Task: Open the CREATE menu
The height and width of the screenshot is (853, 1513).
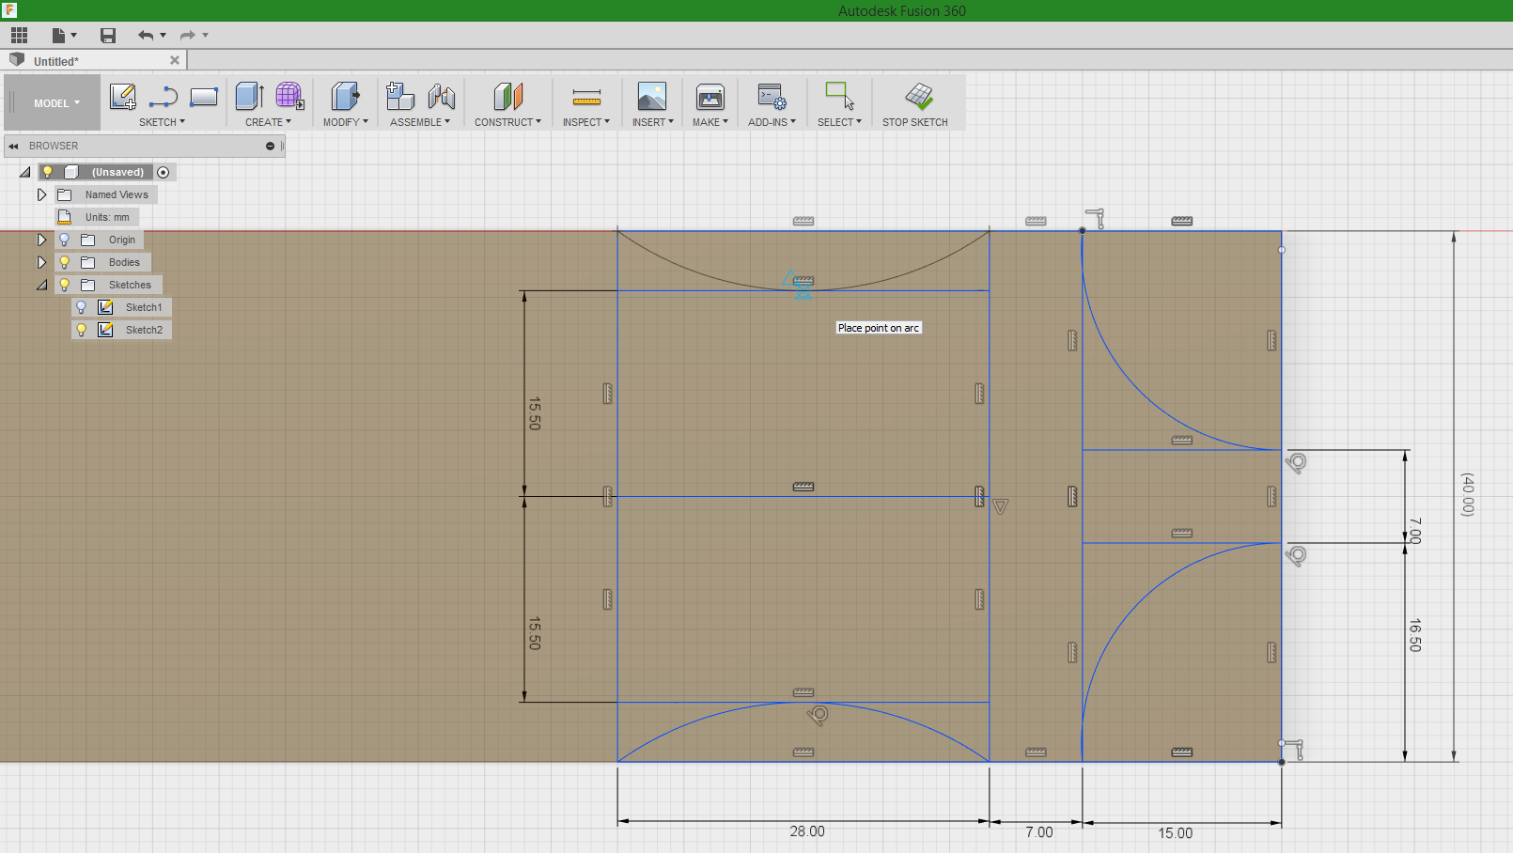Action: click(268, 122)
